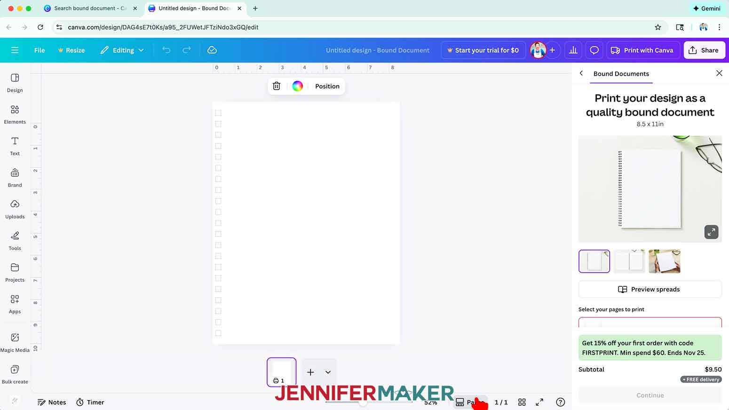Screen dimensions: 729x410
Task: Click the $9.50 subtotal value
Action: click(x=713, y=369)
